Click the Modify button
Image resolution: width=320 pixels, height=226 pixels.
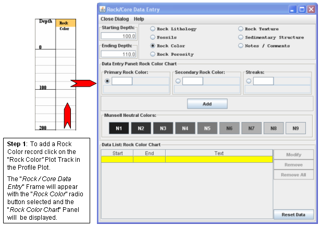tap(293, 154)
